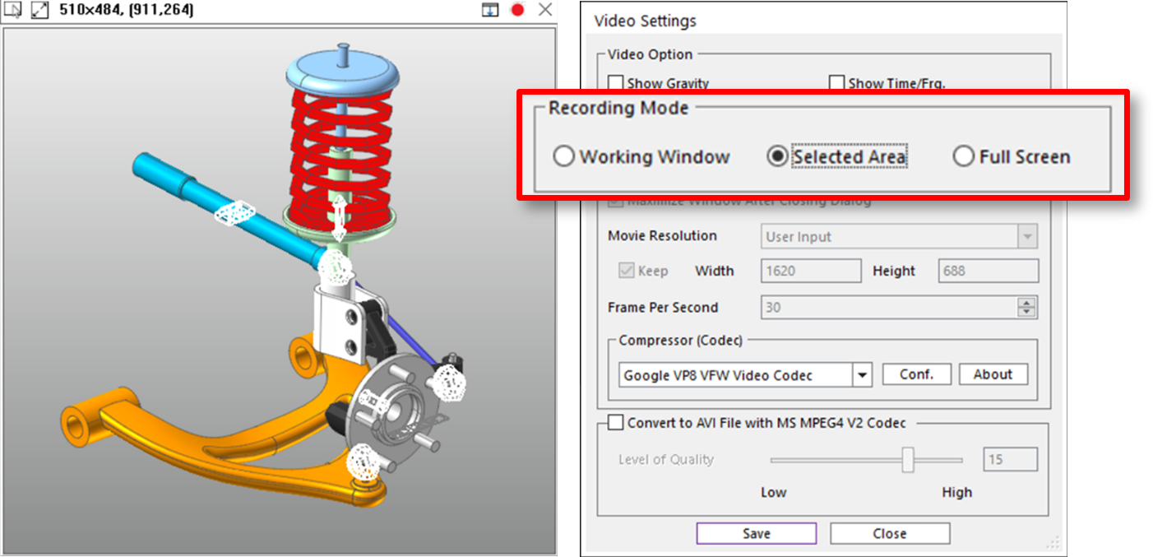This screenshot has width=1153, height=557.
Task: Enable the Show Time/Frq. checkbox
Action: pyautogui.click(x=836, y=83)
